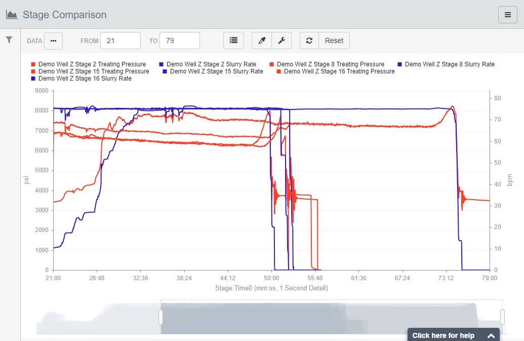Image resolution: width=524 pixels, height=341 pixels.
Task: Click the 9000 psi axis value
Action: [x=42, y=91]
